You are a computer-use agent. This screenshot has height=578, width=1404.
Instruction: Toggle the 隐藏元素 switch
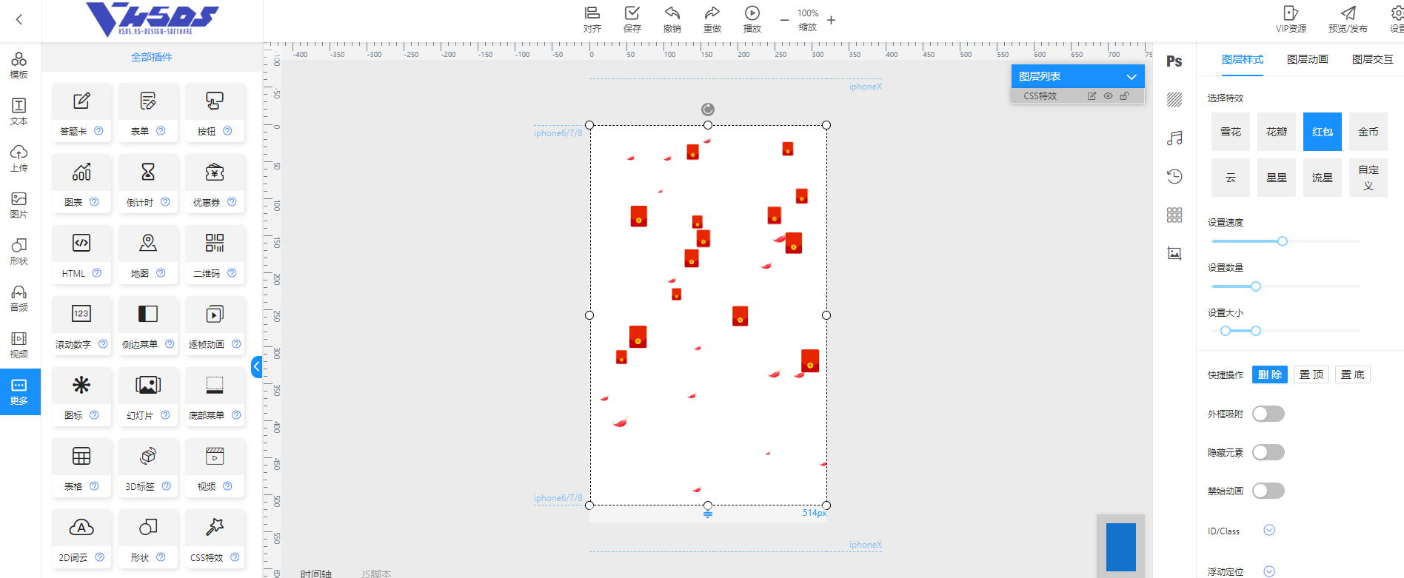(x=1268, y=452)
